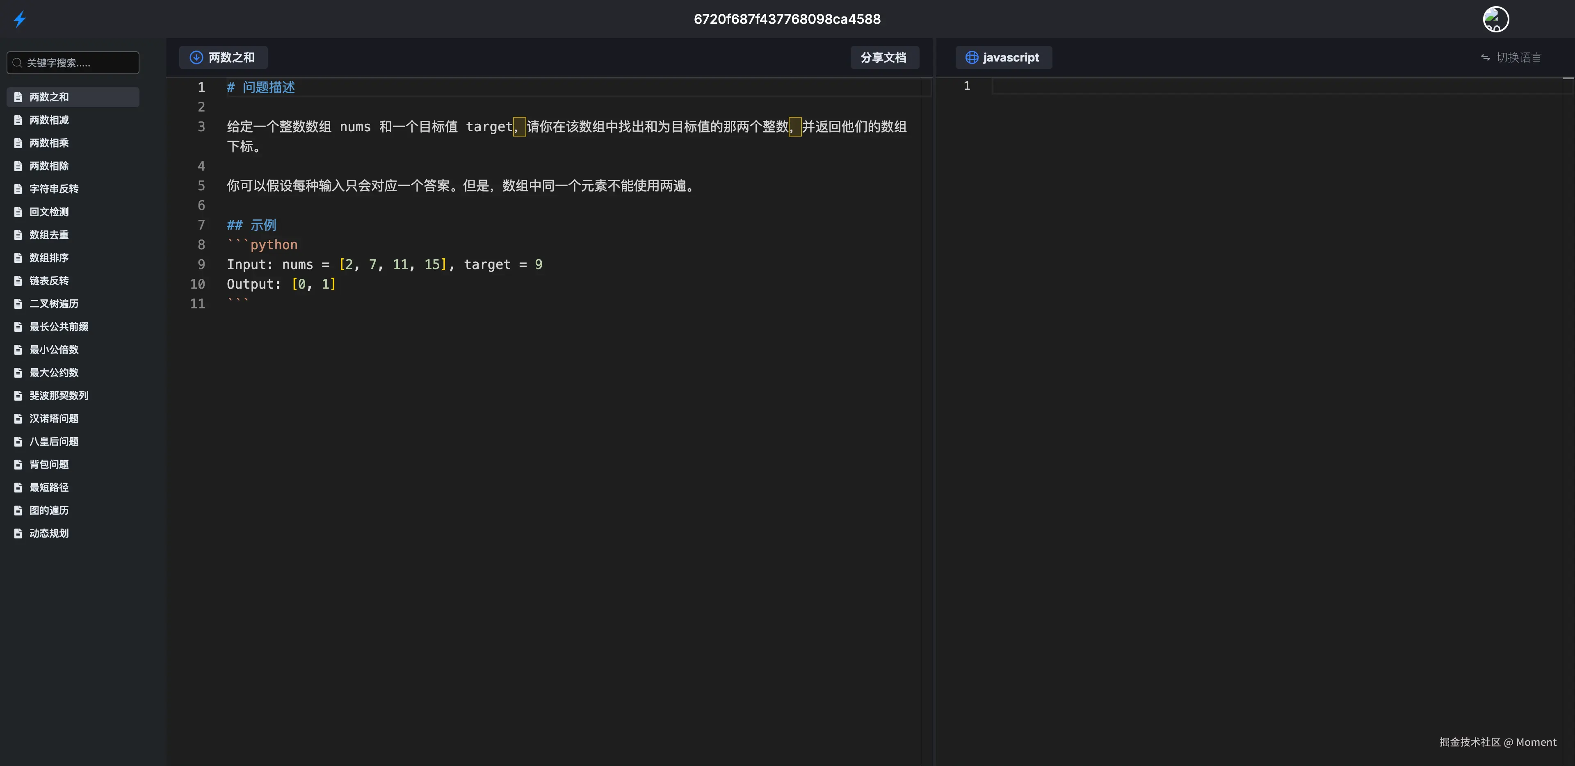Open the 二叉树遍历 problem

click(73, 304)
